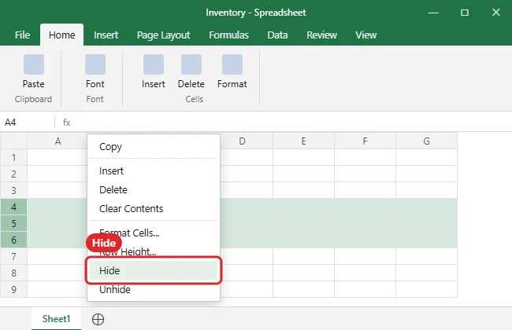
Task: Click the Paste icon in Clipboard group
Action: coord(34,64)
